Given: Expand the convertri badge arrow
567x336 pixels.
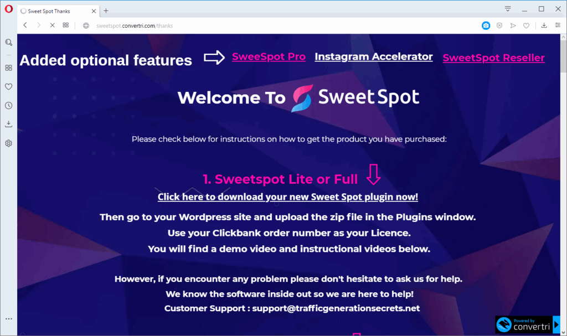Looking at the screenshot, I should click(x=556, y=324).
